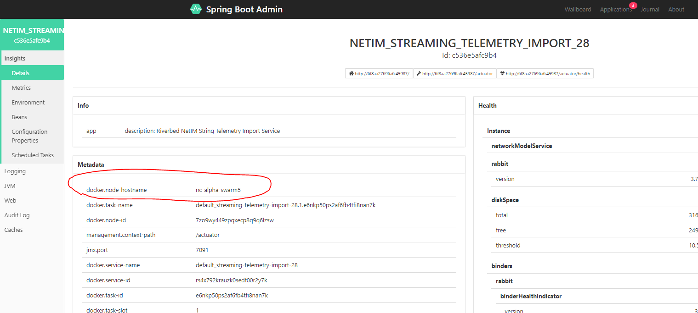The image size is (698, 313).
Task: Open the Wallboard page
Action: [x=578, y=9]
